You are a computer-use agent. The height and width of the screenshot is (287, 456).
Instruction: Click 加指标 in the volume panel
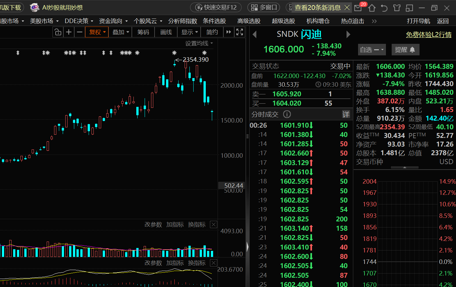pos(175,225)
